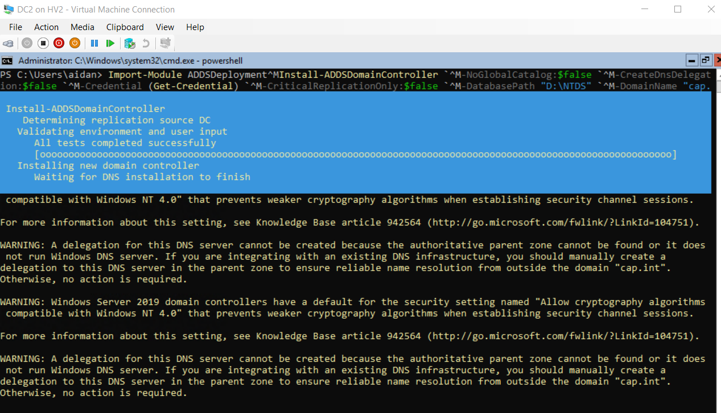The width and height of the screenshot is (721, 413).
Task: Open the Action menu
Action: [46, 27]
